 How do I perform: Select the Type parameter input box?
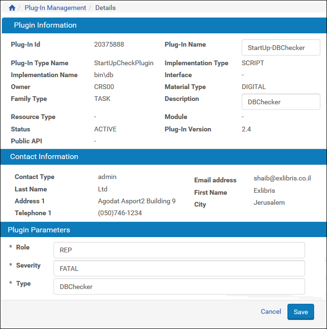(179, 287)
